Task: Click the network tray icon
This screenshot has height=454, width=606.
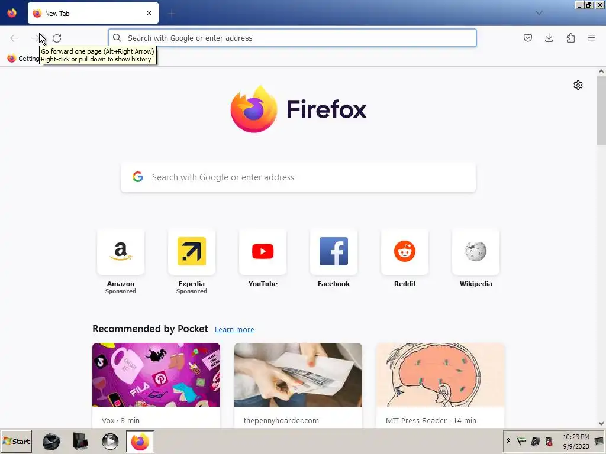Action: point(535,441)
